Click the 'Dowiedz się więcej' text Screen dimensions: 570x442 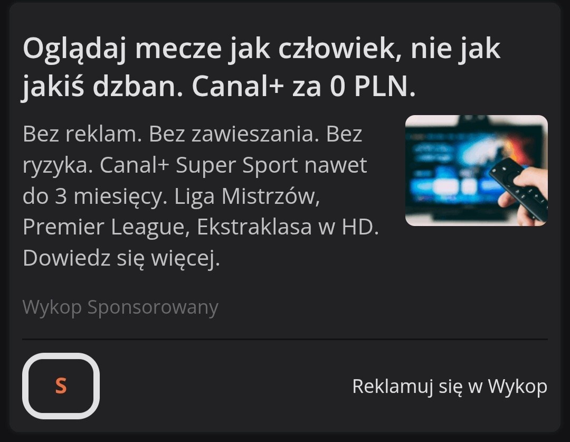[x=121, y=258]
